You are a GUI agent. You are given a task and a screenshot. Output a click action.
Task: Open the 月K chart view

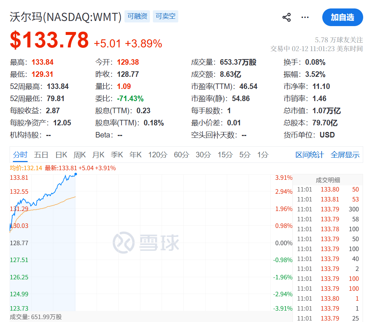(98, 155)
